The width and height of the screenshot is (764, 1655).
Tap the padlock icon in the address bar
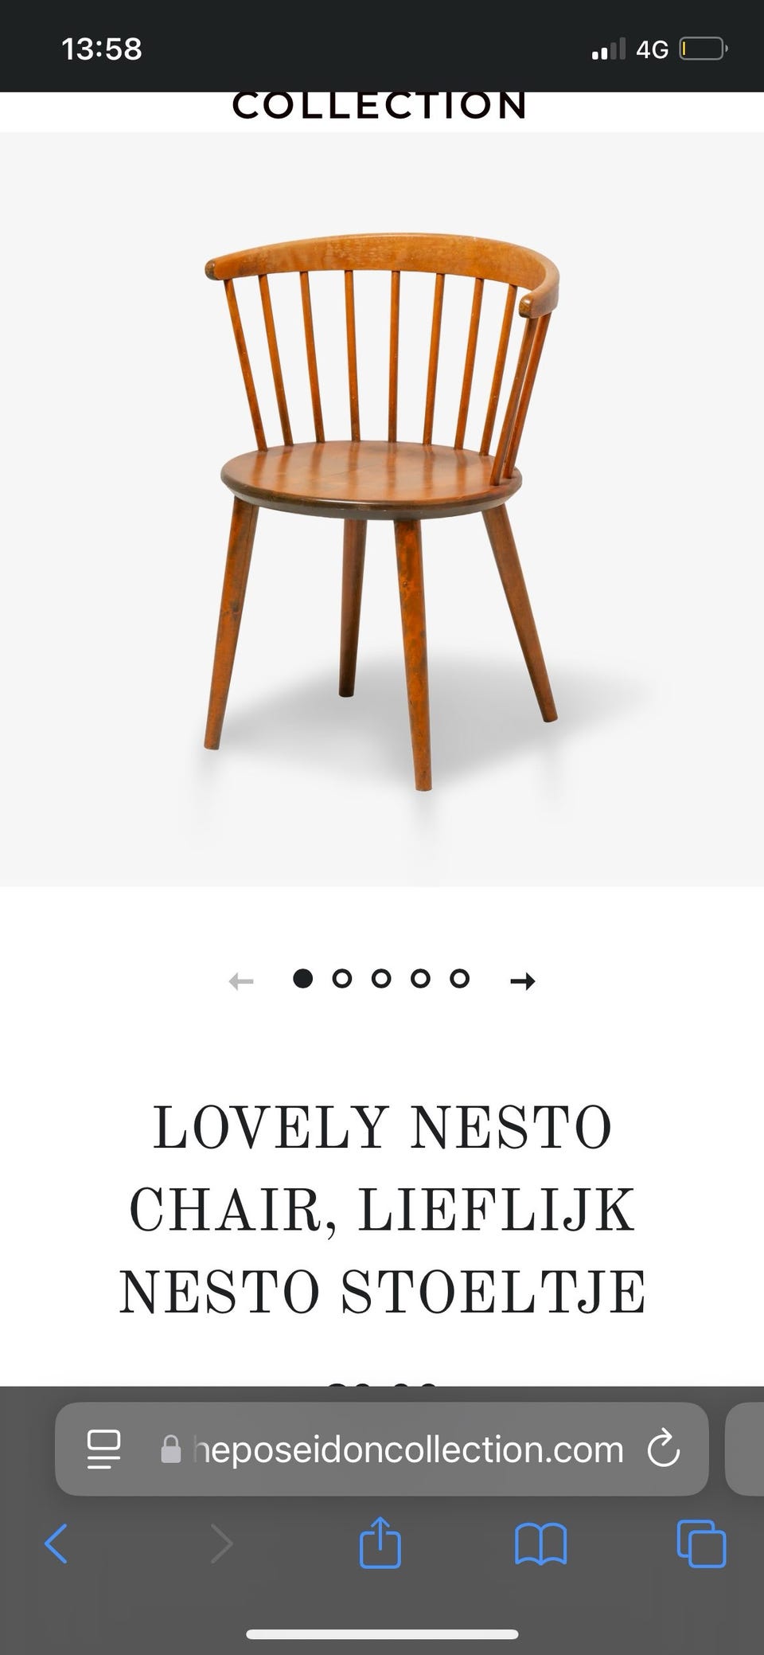(x=171, y=1450)
